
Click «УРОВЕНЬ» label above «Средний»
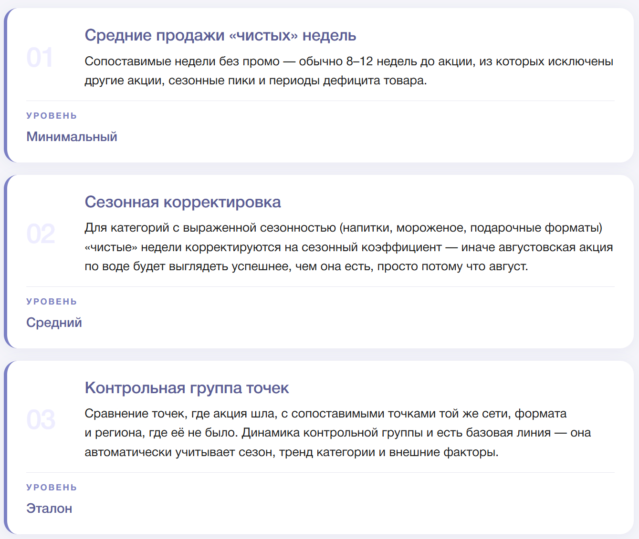click(52, 302)
